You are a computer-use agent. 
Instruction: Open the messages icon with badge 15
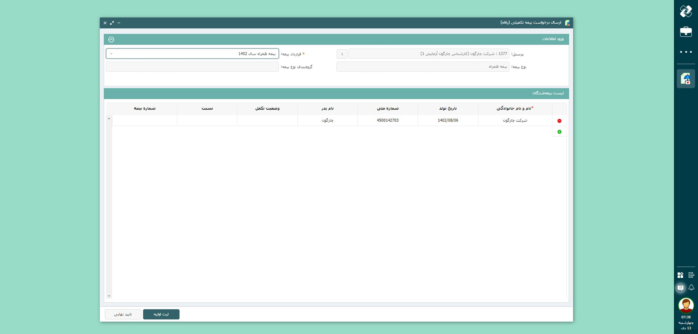tap(681, 288)
